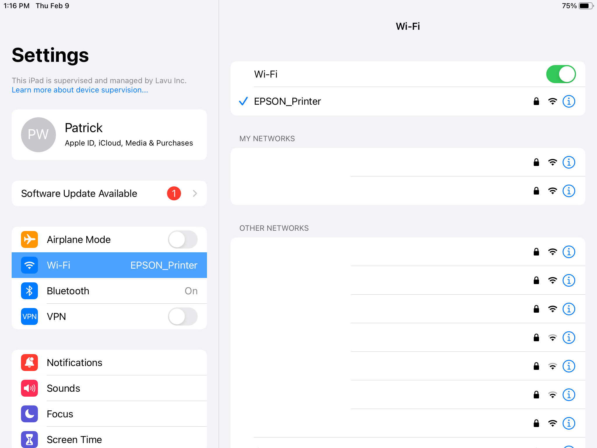Select Wi-Fi in the settings sidebar
The image size is (597, 448).
pos(109,265)
